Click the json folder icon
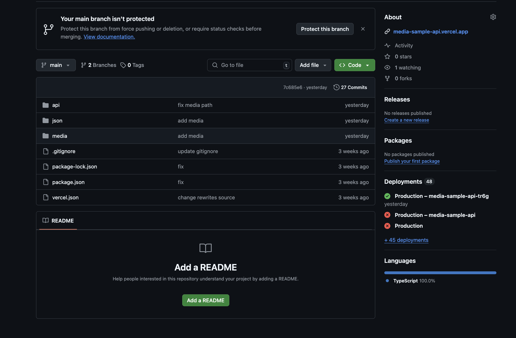Image resolution: width=516 pixels, height=338 pixels. 46,121
